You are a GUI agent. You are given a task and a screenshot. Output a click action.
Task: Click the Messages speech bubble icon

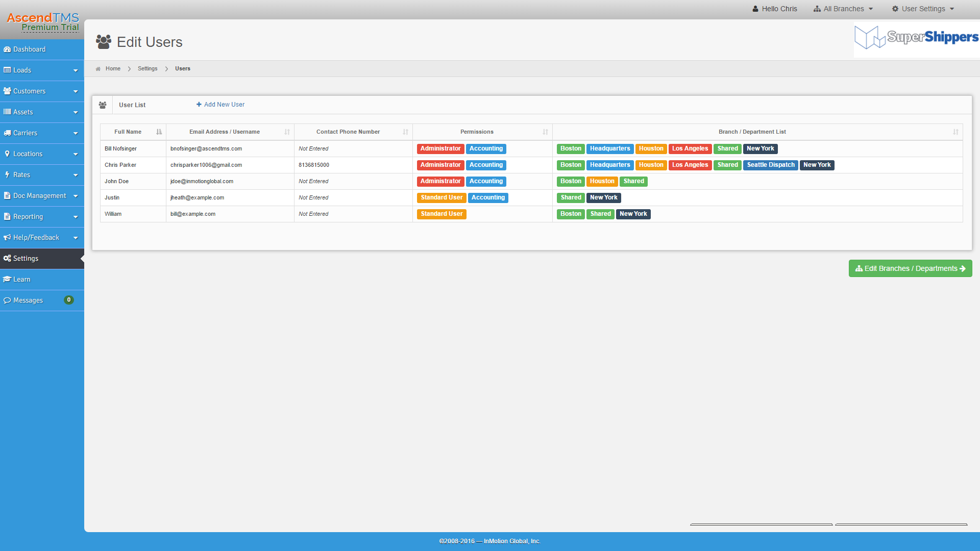click(7, 300)
